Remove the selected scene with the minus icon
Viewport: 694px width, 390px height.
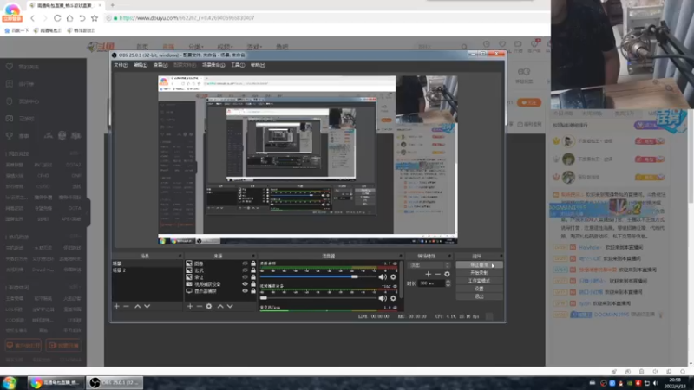(126, 306)
